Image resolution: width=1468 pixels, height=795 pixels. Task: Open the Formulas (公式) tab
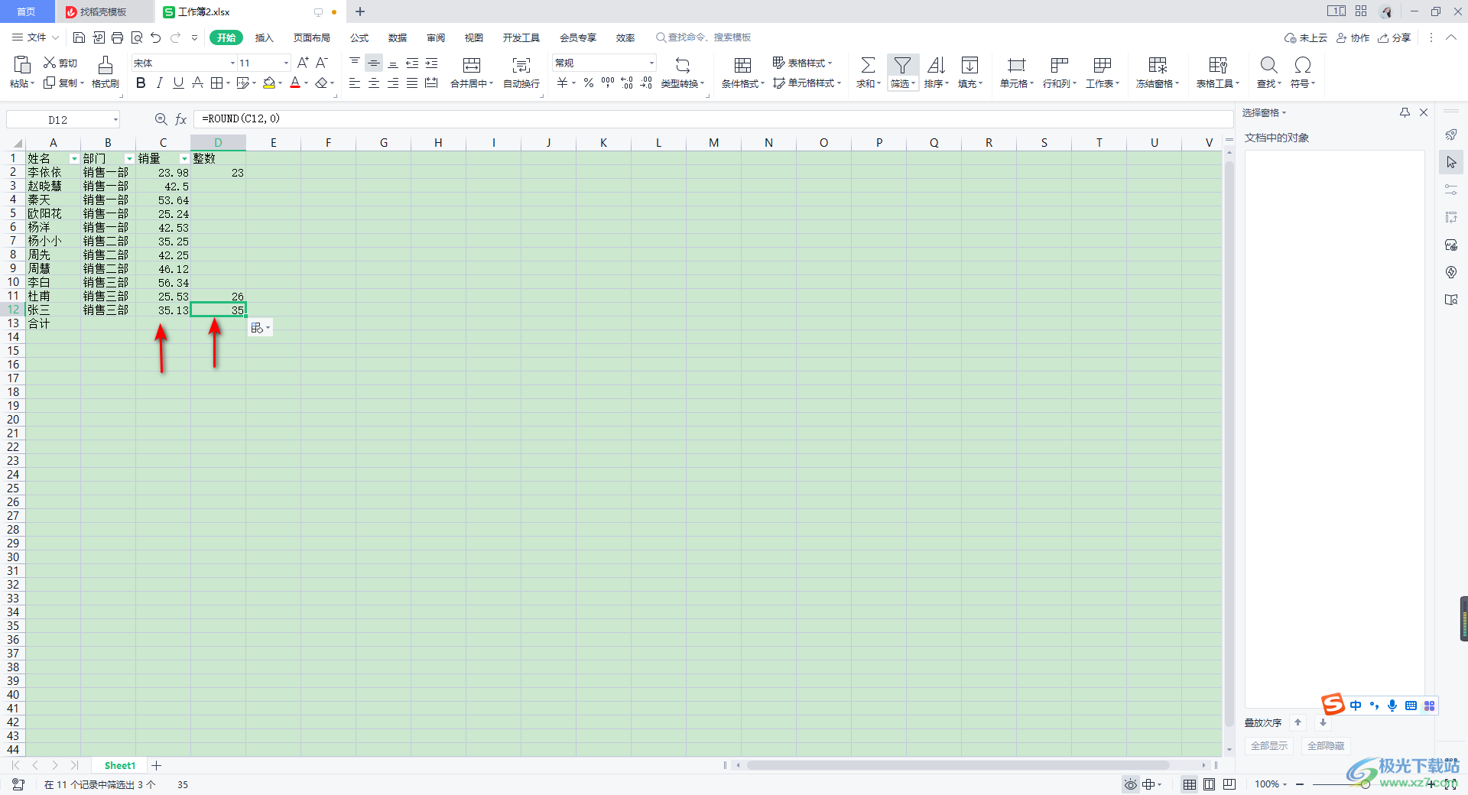click(x=359, y=37)
